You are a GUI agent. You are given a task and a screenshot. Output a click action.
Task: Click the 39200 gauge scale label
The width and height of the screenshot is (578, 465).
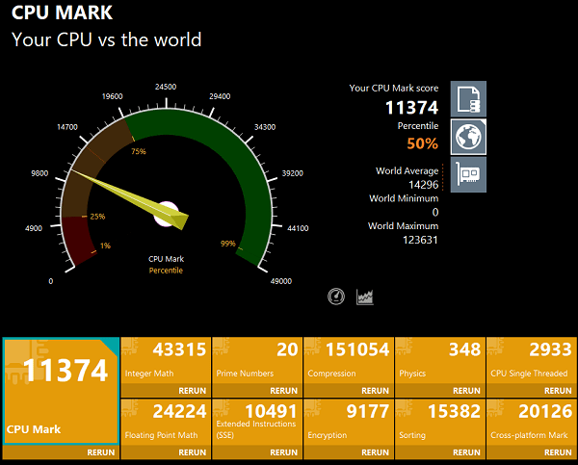292,173
